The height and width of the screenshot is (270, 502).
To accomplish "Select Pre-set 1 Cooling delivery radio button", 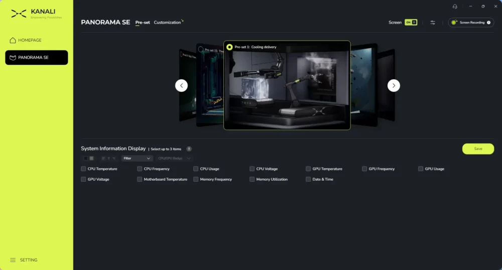I will tap(229, 47).
